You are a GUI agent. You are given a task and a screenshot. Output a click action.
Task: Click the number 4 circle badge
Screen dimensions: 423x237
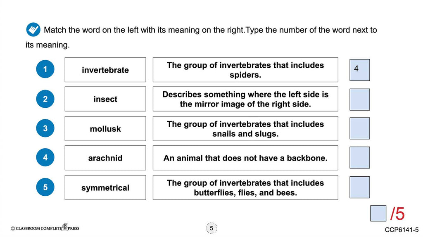pos(45,158)
